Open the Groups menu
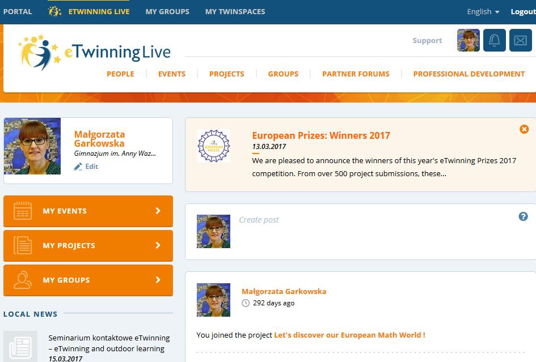The image size is (536, 362). click(x=283, y=74)
